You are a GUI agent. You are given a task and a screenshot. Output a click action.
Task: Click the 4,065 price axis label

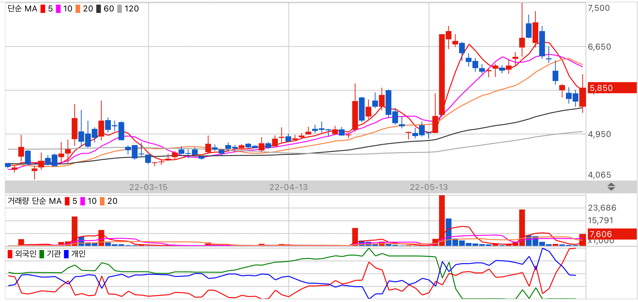[600, 175]
